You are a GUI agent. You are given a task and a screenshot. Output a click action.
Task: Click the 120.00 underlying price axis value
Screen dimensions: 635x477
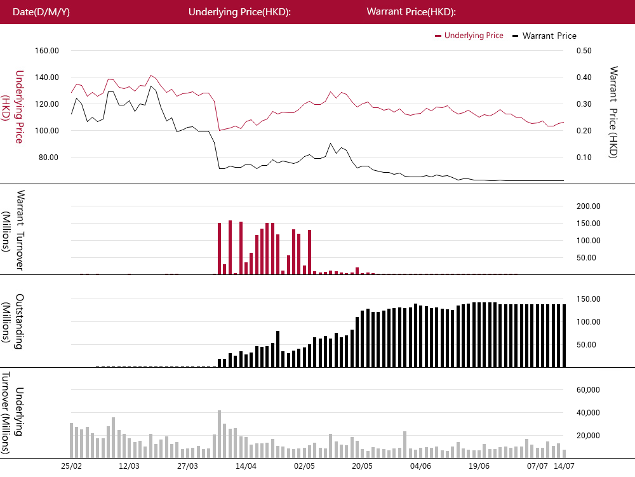[46, 104]
